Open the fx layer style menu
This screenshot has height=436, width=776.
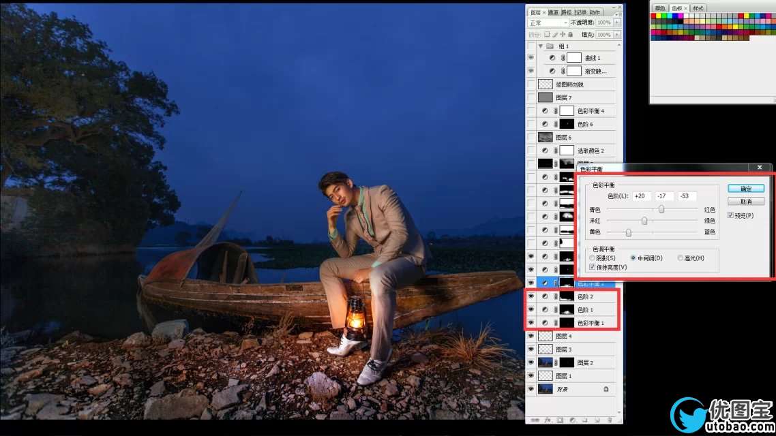(548, 420)
